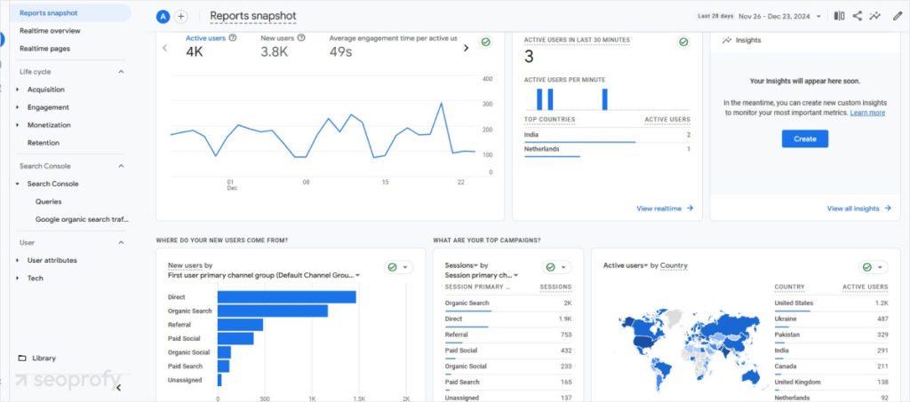Open the insights sparkline icon in header
This screenshot has height=402, width=910.
click(874, 16)
